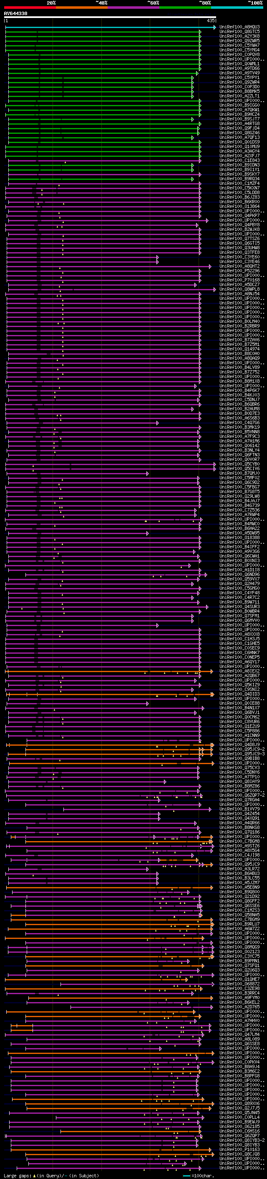
Task: Click UniRef100_Q6ZQP7-2 entry
Action: [x=242, y=795]
